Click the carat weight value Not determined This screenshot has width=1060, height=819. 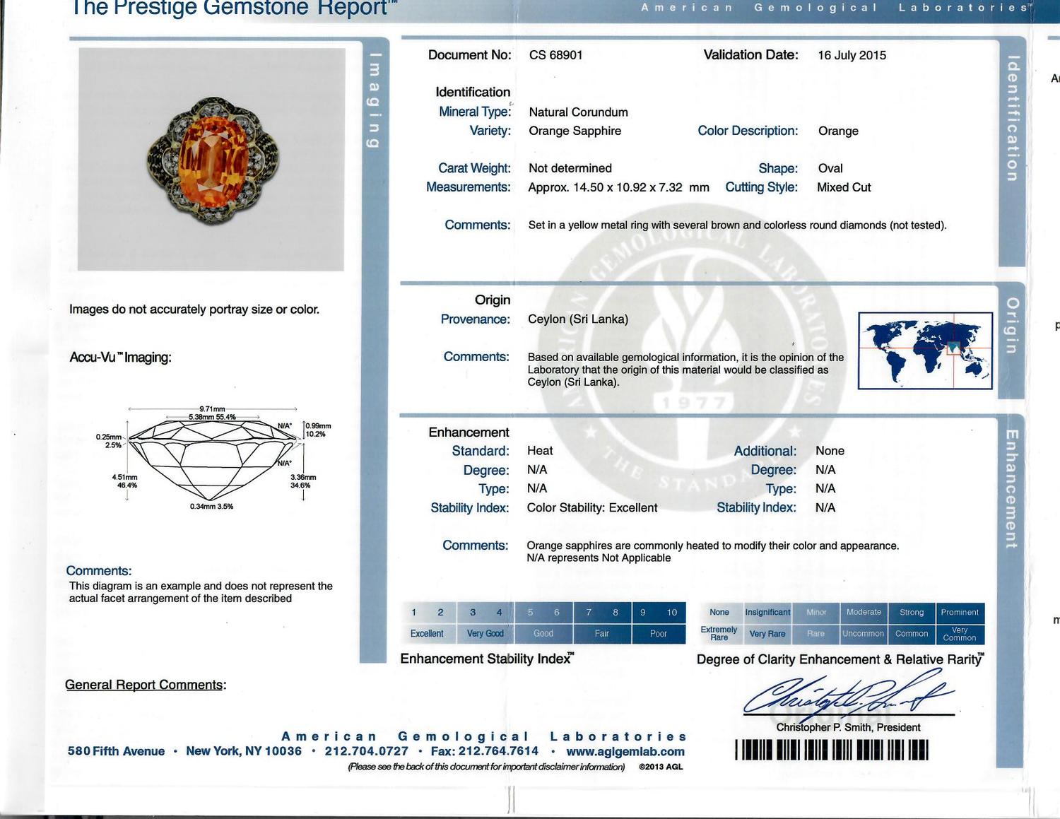click(570, 168)
